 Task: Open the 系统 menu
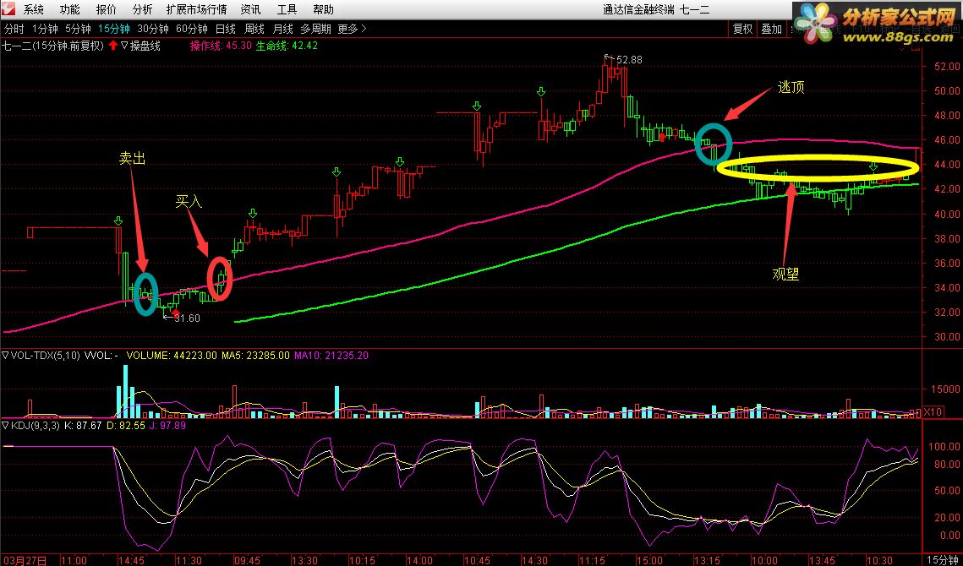[33, 9]
